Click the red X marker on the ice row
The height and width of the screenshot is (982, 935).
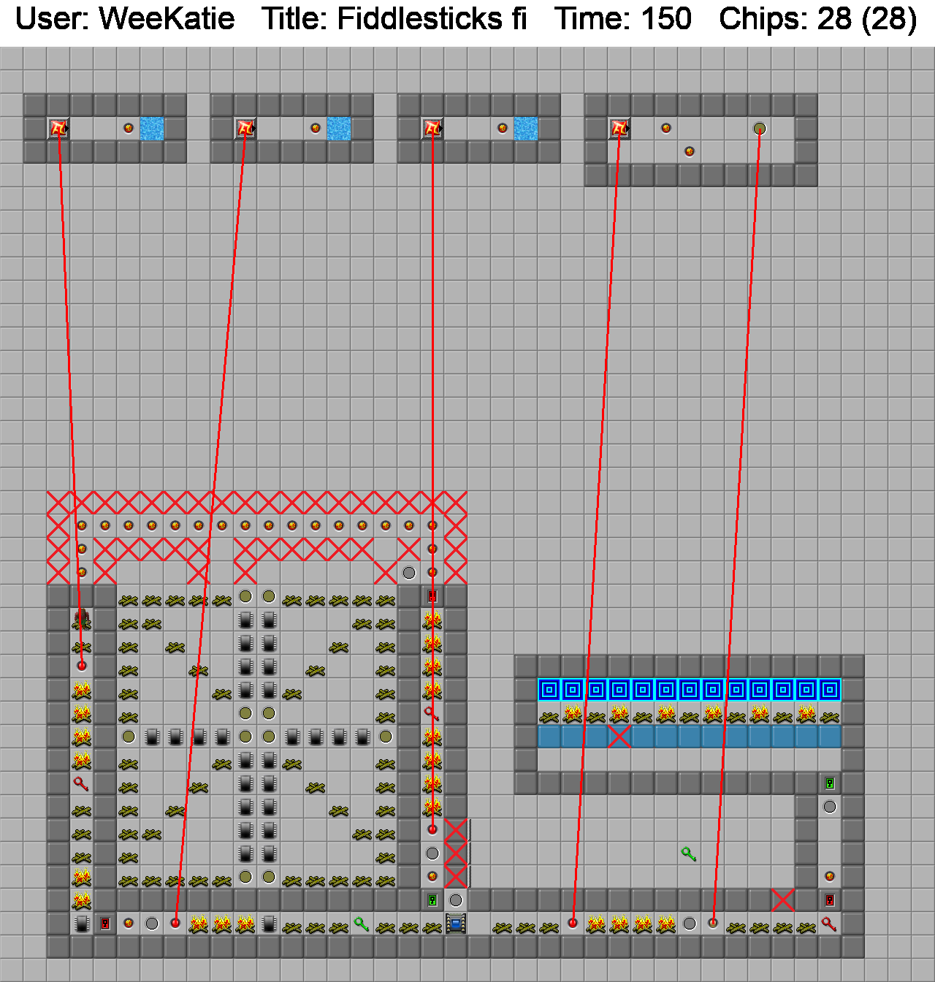(x=619, y=736)
